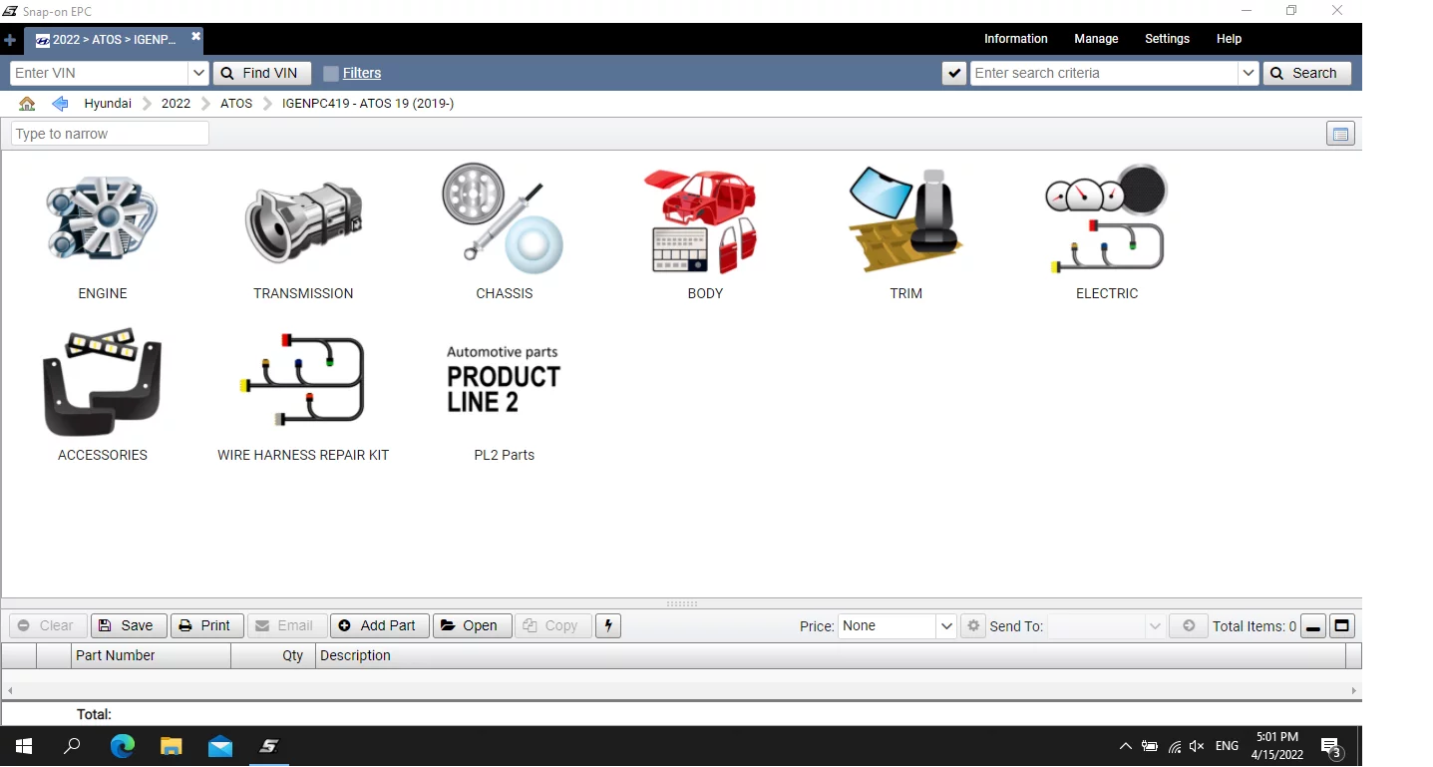Open the BODY parts category
This screenshot has width=1433, height=767.
(705, 220)
